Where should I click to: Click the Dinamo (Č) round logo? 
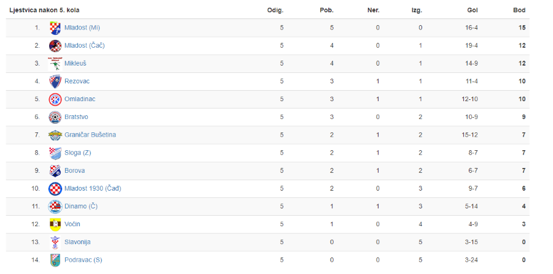(55, 207)
